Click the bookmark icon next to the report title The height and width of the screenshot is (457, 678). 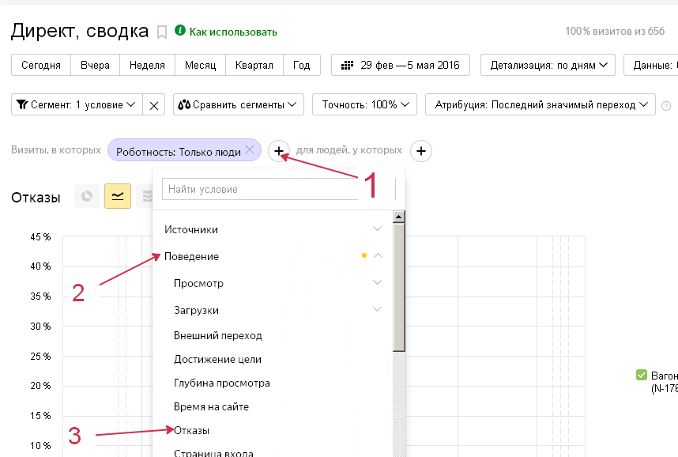tap(162, 32)
